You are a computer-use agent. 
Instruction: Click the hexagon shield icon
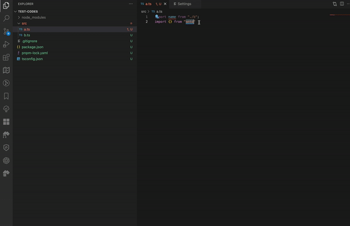click(6, 148)
